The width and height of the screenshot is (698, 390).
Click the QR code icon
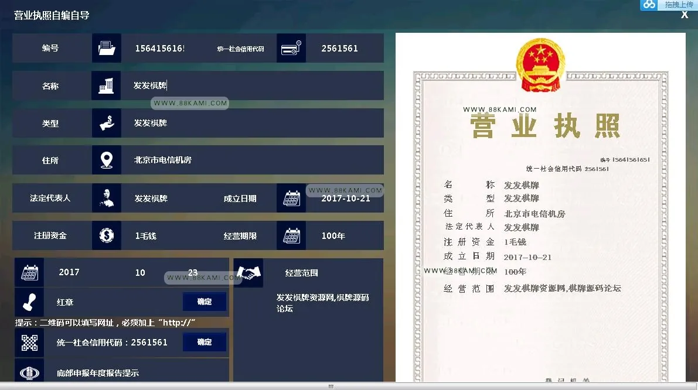(29, 343)
